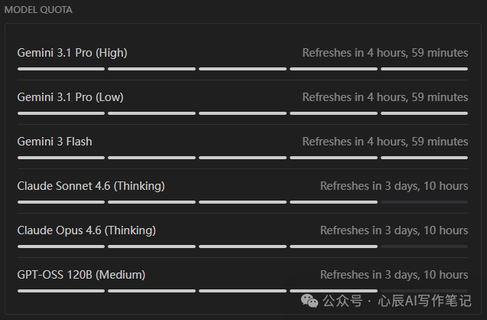Select the Gemini 3.1 Pro (High) model

(x=72, y=53)
